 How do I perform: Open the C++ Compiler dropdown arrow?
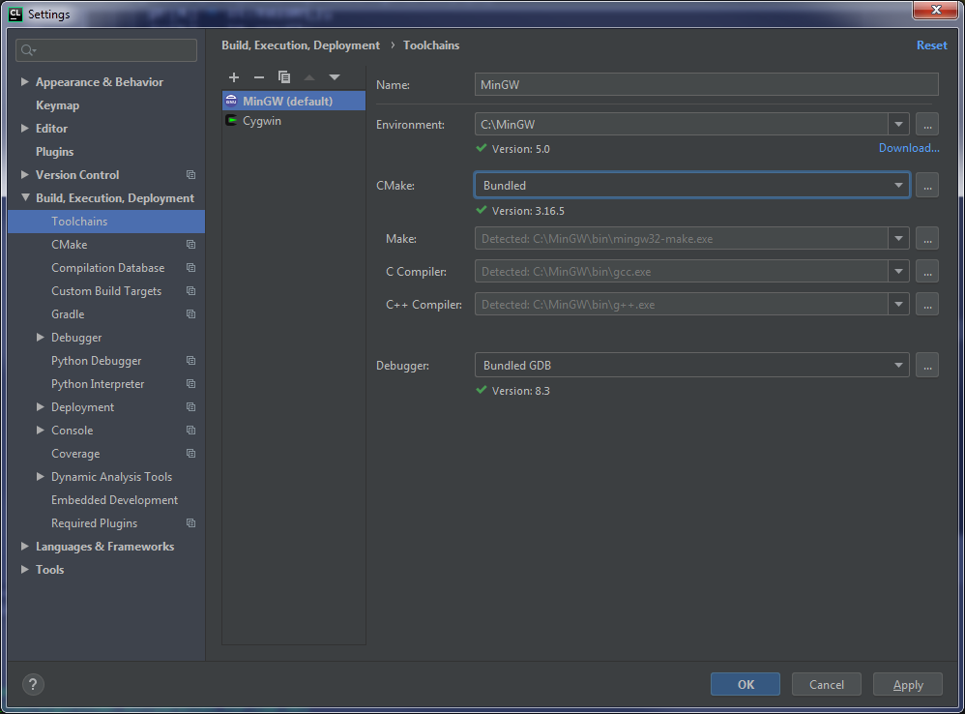898,304
